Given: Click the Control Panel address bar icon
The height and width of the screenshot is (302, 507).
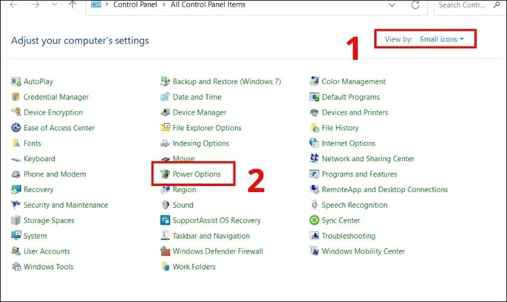Looking at the screenshot, I should click(96, 4).
